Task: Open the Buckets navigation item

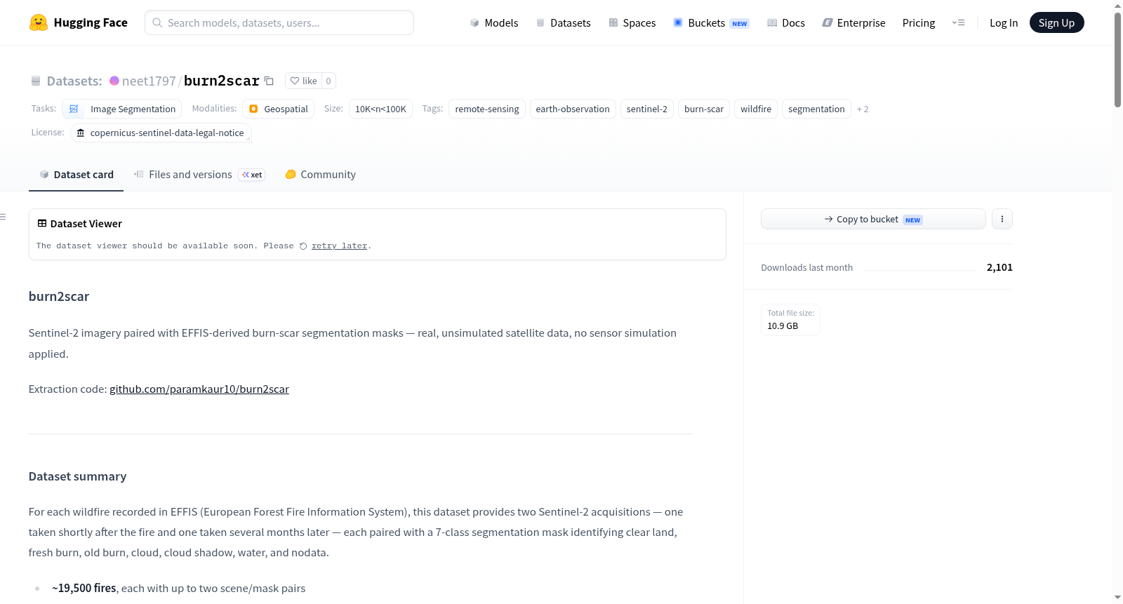Action: [x=711, y=22]
